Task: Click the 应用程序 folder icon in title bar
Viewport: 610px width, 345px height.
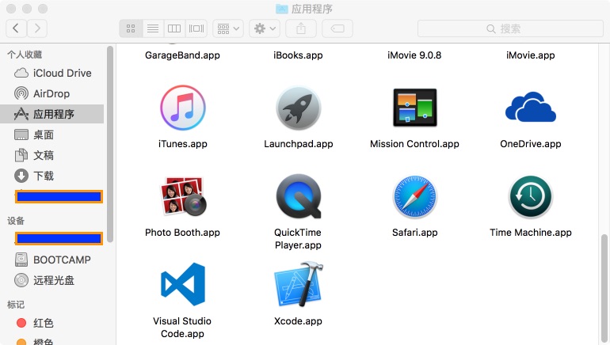Action: [282, 9]
